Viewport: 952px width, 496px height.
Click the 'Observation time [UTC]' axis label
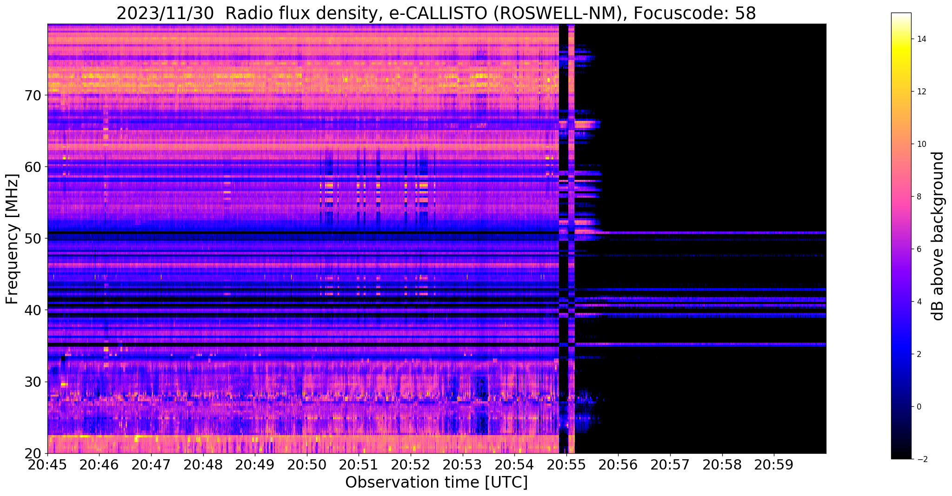click(x=436, y=483)
